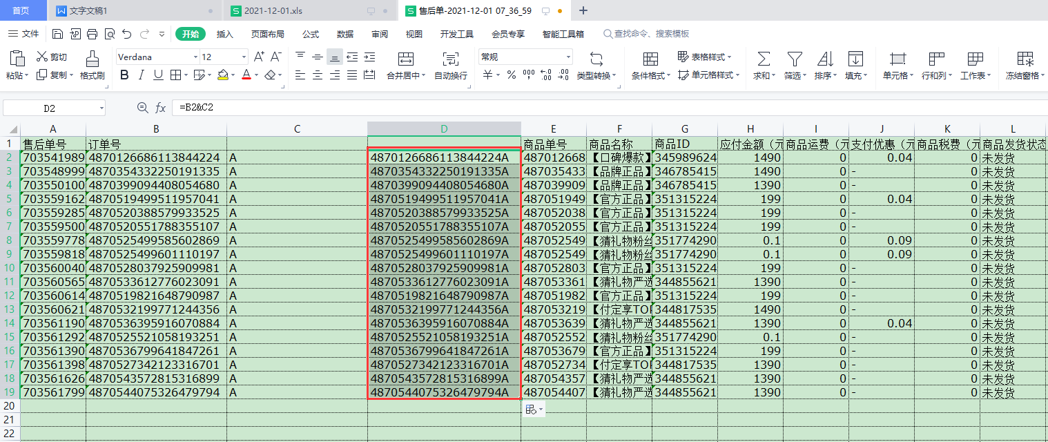Click the percent style icon
The width and height of the screenshot is (1048, 442).
point(512,75)
